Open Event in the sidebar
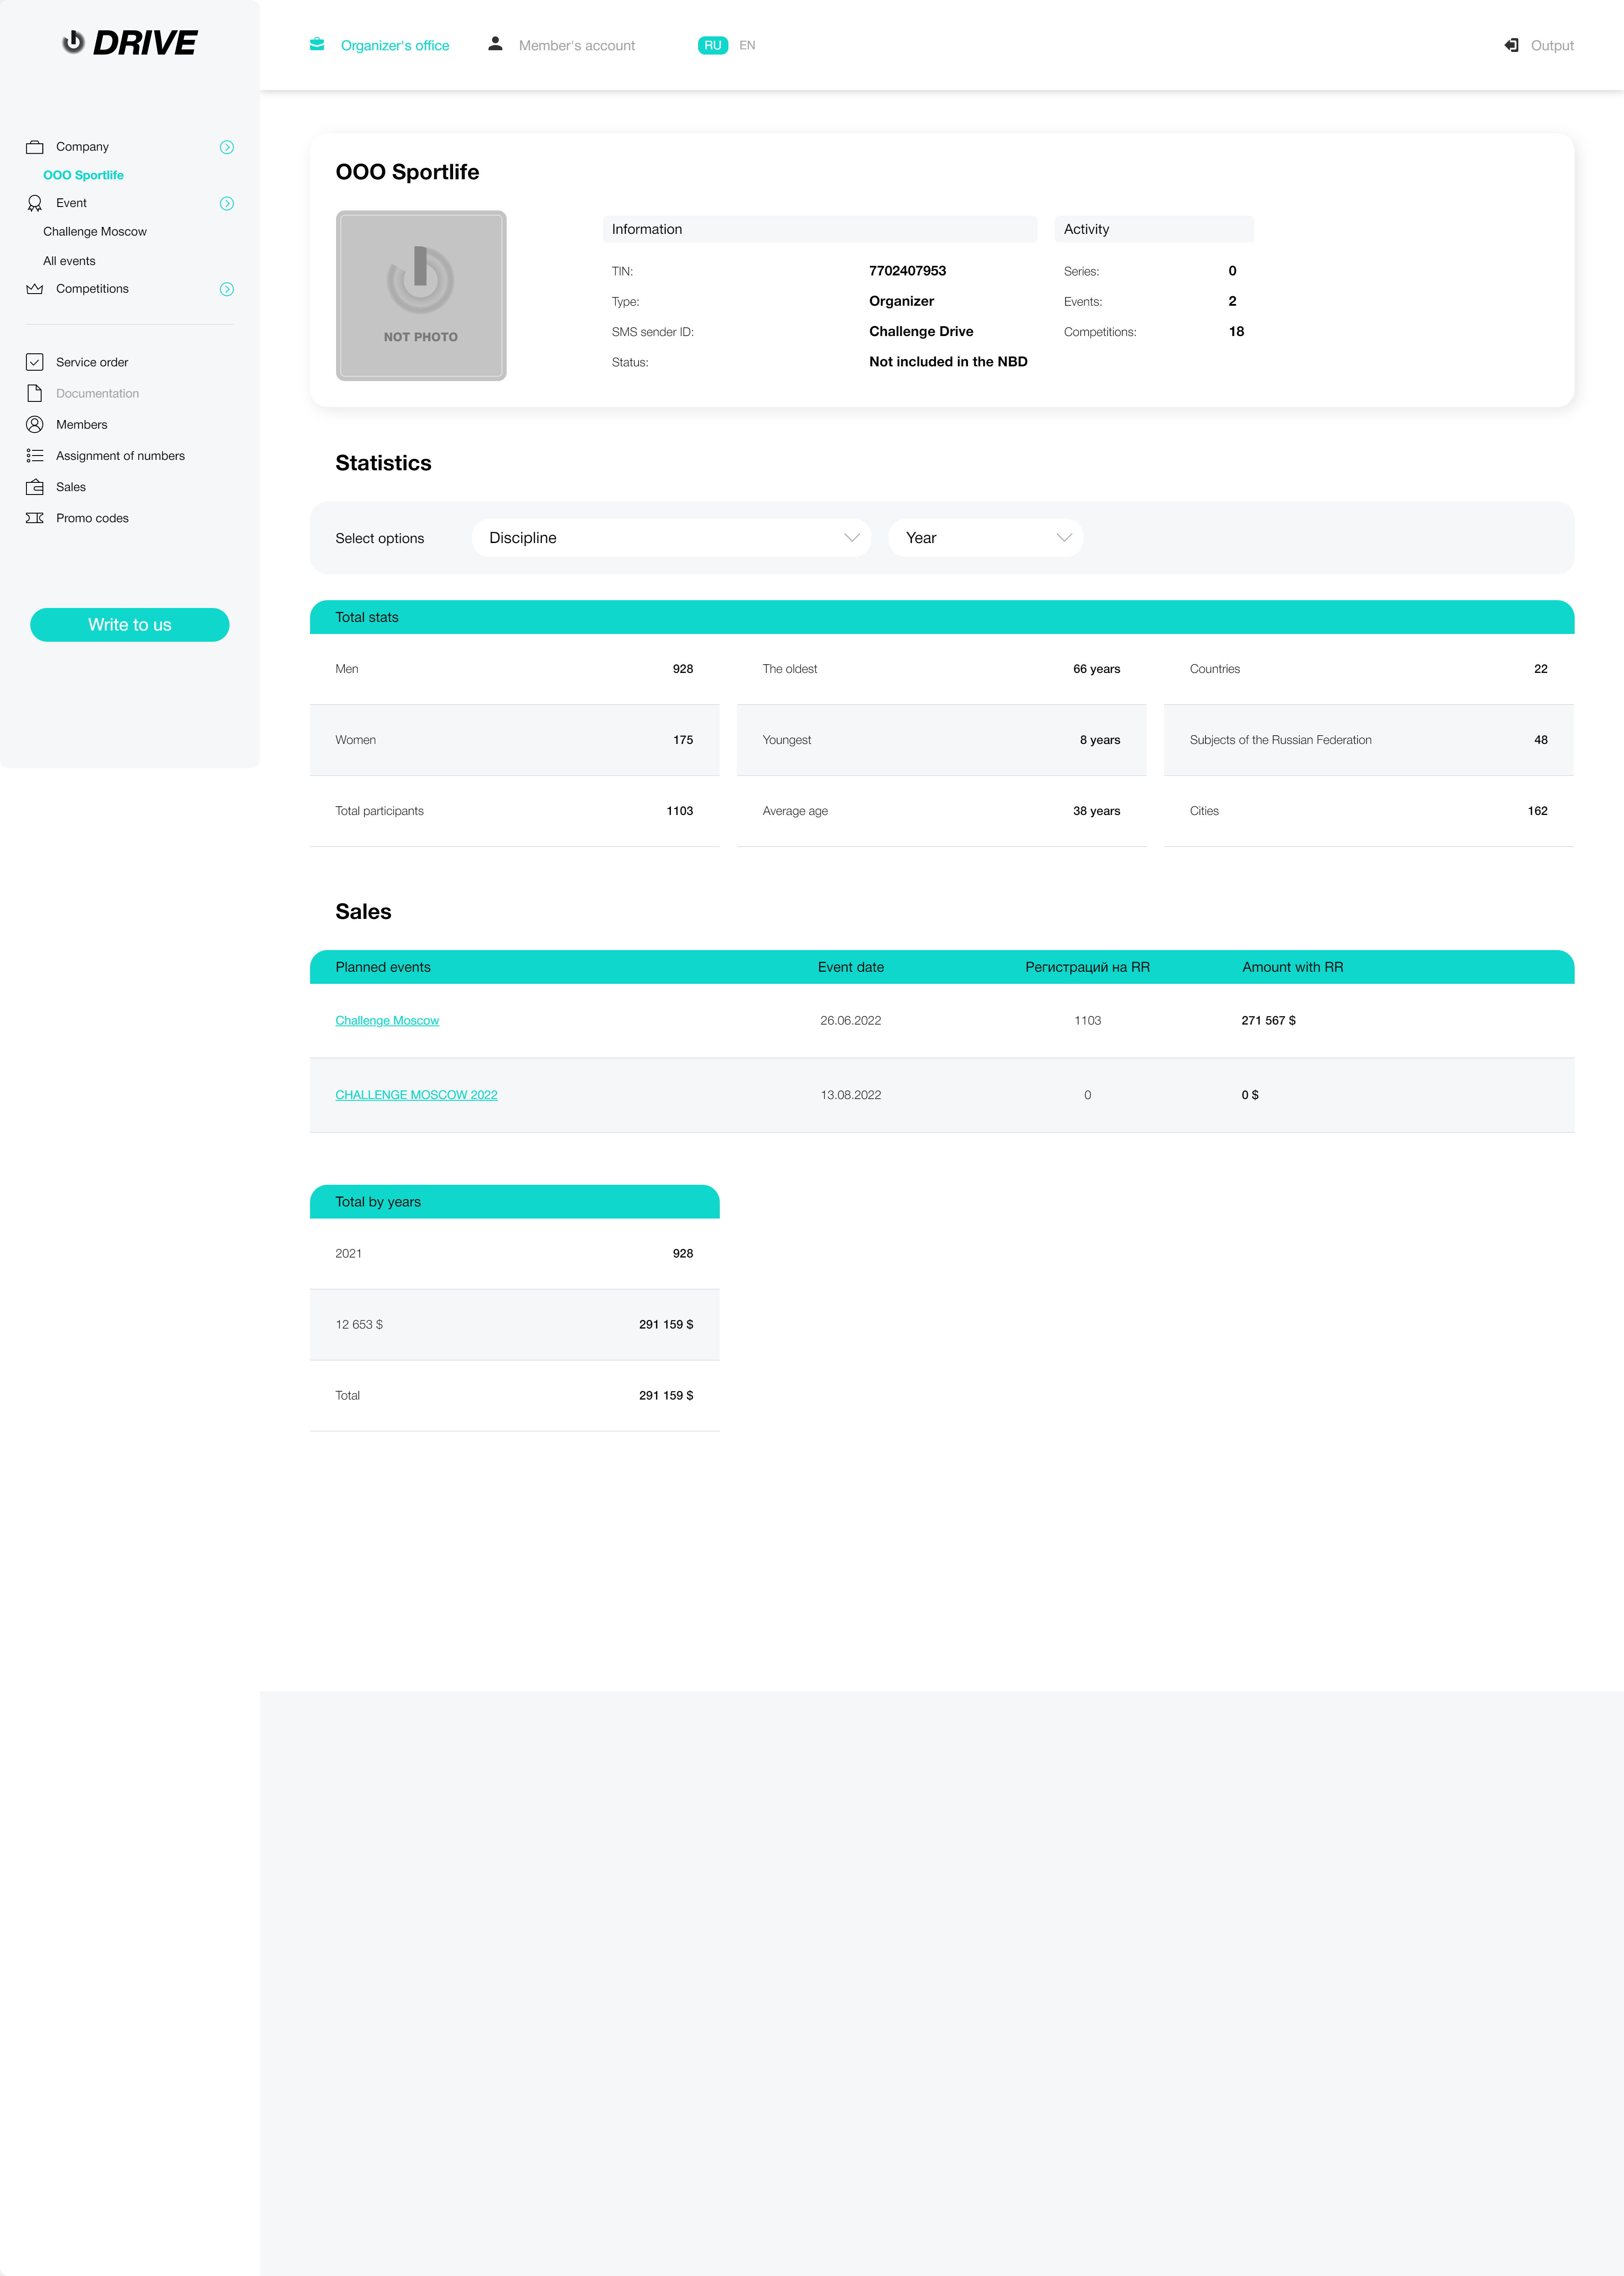The image size is (1624, 2276). (71, 203)
